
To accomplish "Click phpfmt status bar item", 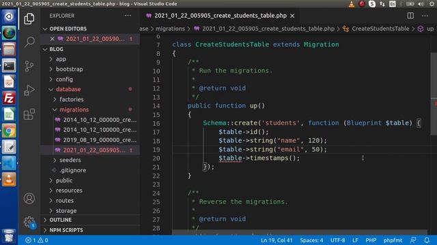I will 393,240.
